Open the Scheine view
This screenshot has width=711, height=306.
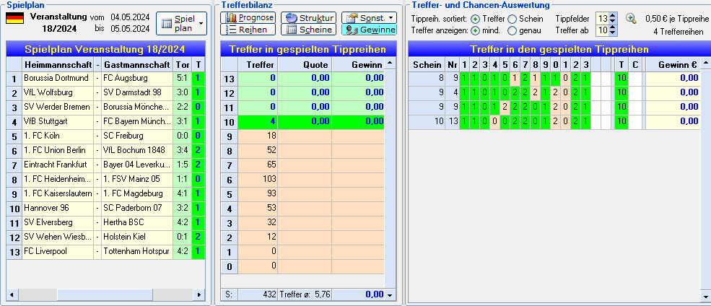coord(308,30)
